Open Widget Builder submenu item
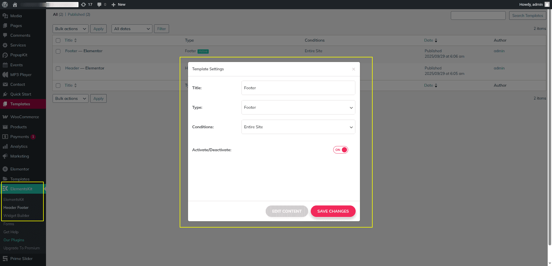 16,215
